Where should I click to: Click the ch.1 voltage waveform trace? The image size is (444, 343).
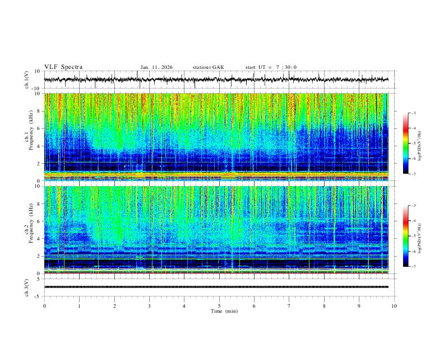[x=216, y=80]
